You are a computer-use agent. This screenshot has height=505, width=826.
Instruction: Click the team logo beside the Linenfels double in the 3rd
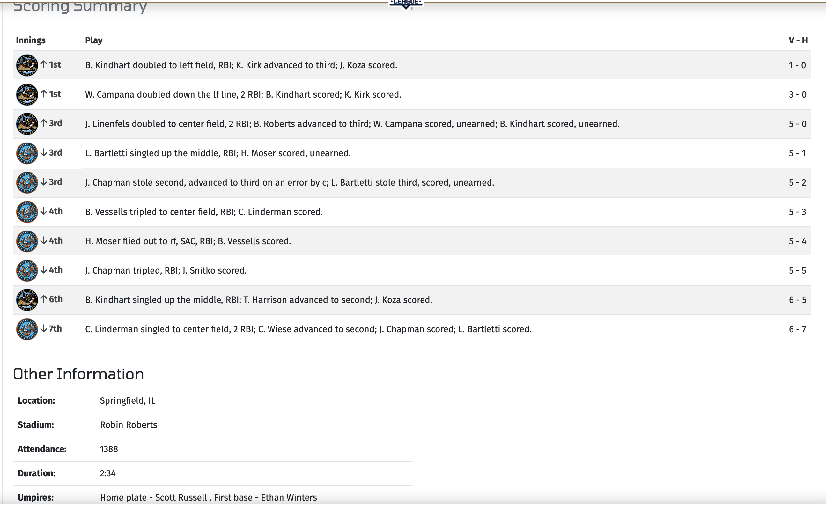tap(27, 124)
